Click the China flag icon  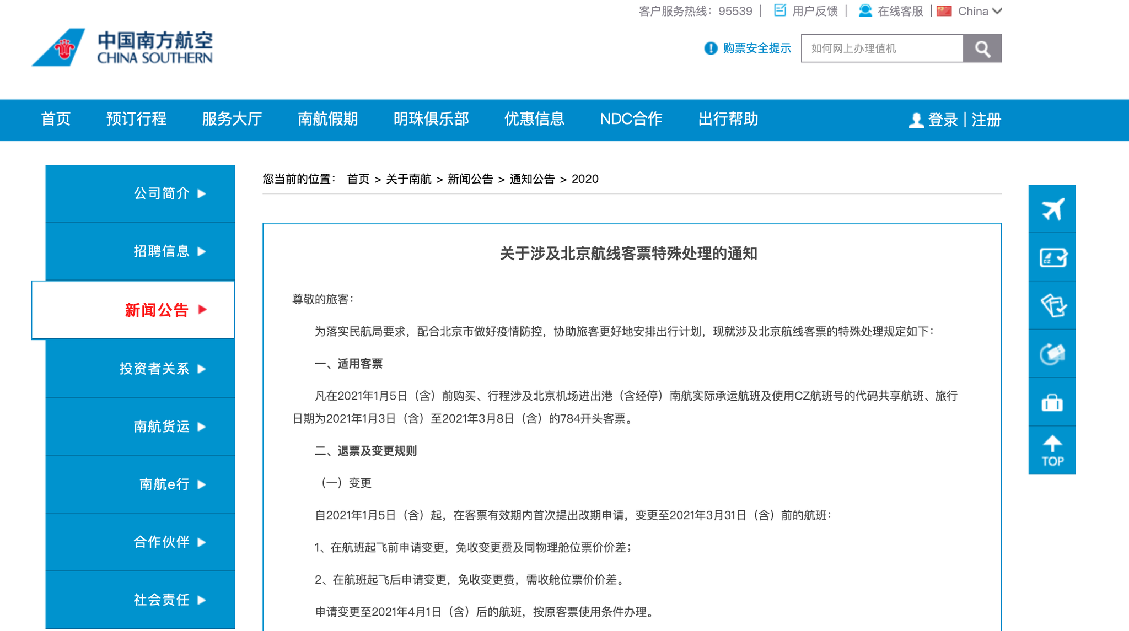tap(944, 11)
